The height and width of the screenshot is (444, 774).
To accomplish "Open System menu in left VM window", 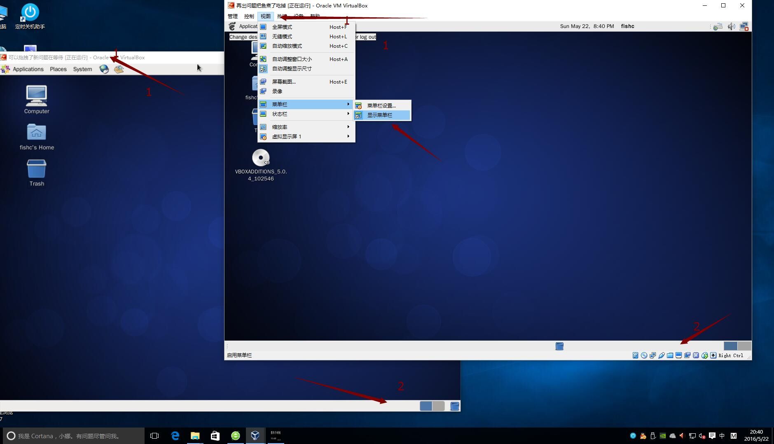I will tap(82, 69).
